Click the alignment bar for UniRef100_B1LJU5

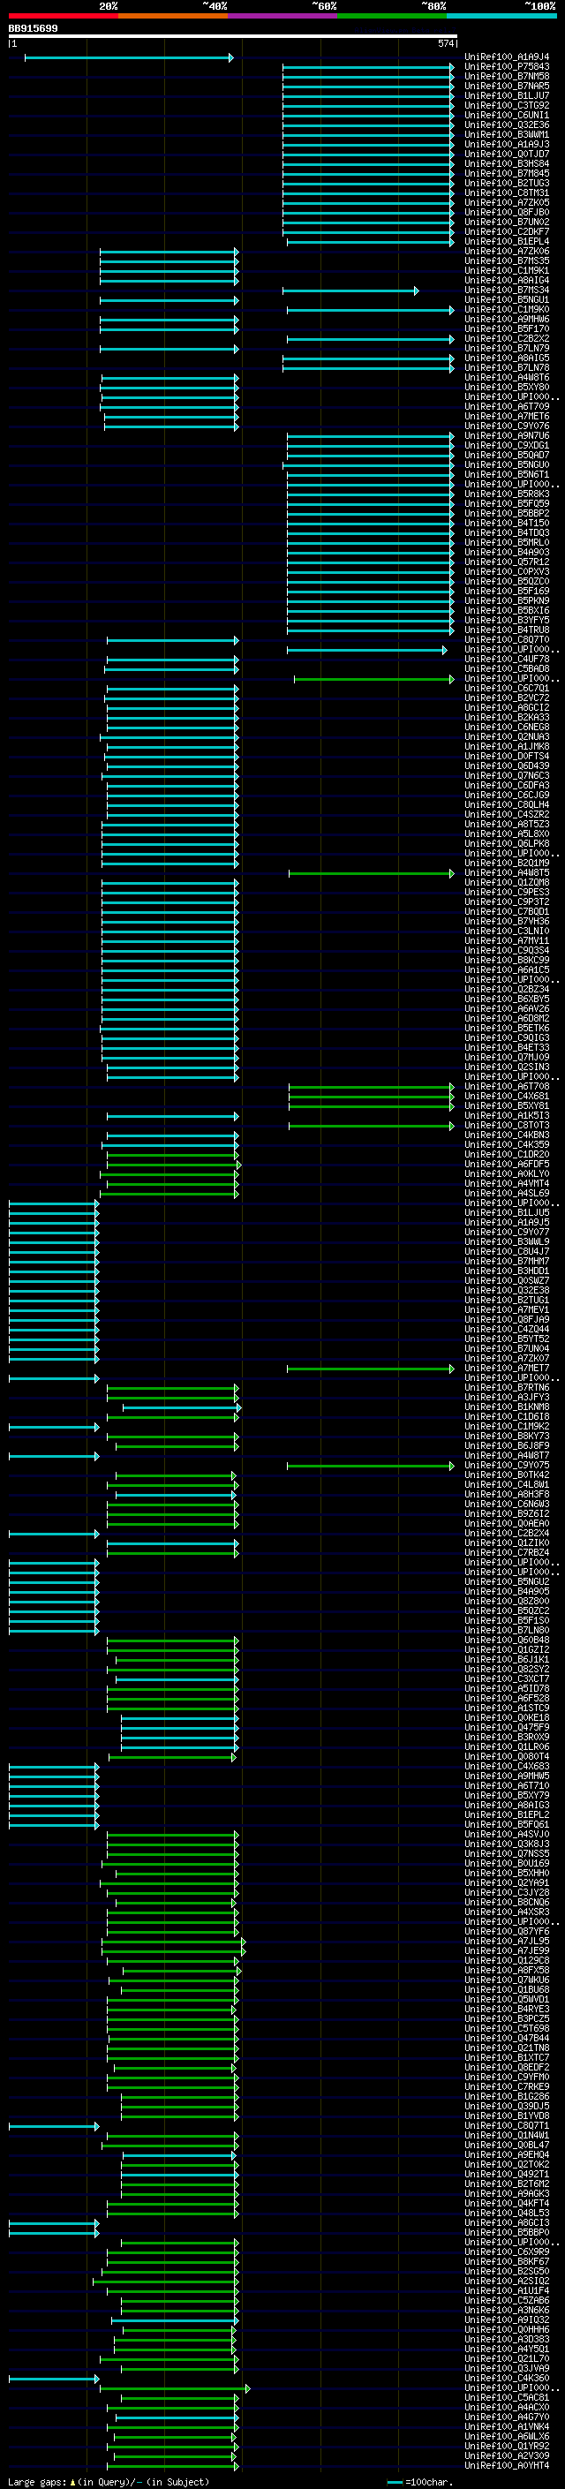[x=54, y=1213]
